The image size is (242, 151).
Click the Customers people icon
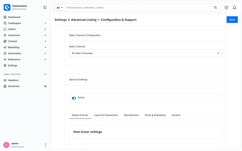pos(5,35)
